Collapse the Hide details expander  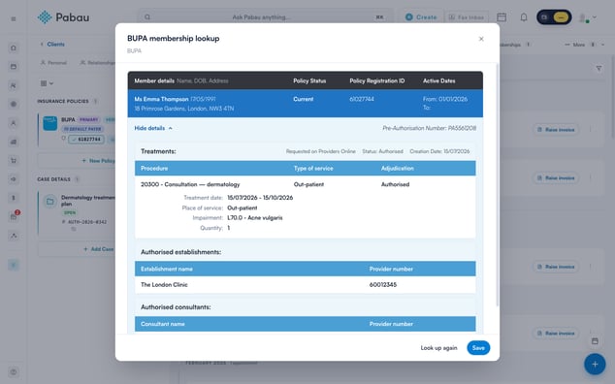click(x=153, y=128)
